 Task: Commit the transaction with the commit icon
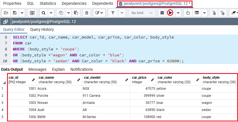[214, 13]
